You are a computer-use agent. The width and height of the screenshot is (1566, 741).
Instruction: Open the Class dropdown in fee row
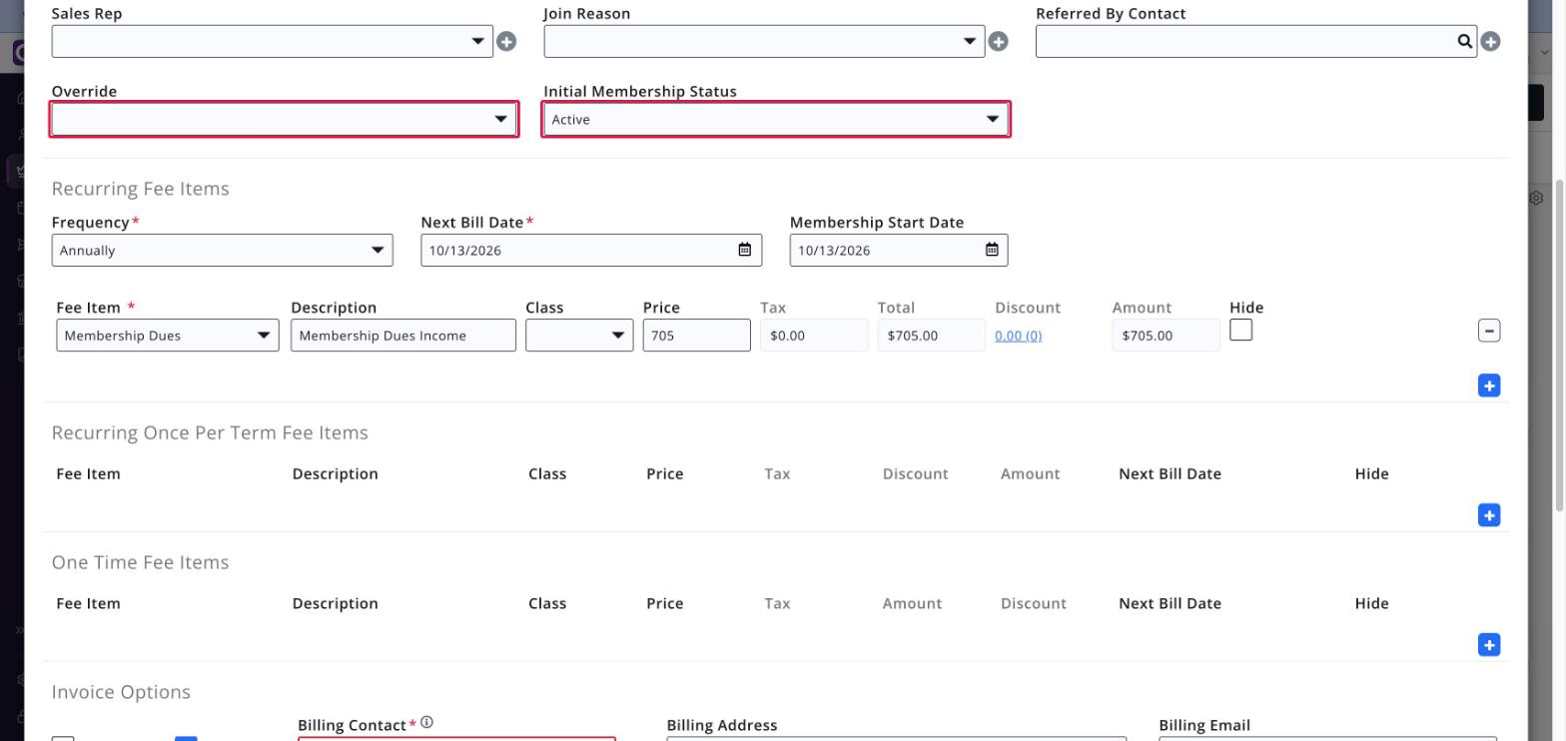pyautogui.click(x=579, y=336)
